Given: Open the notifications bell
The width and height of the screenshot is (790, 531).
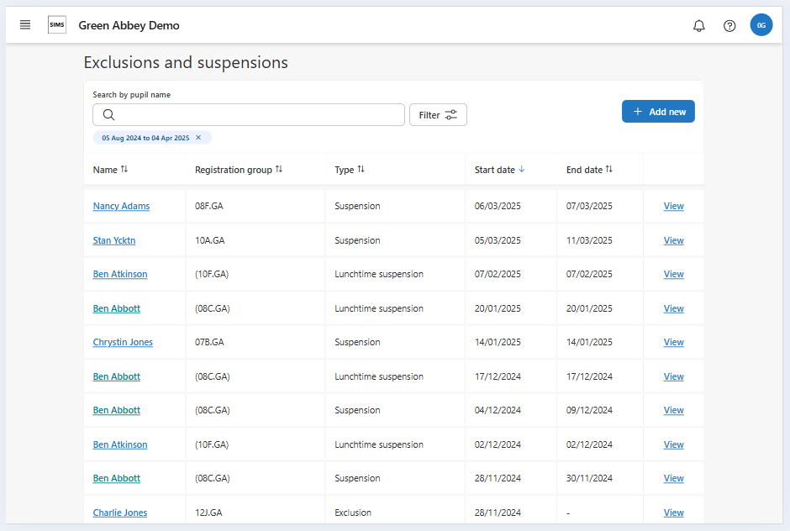Looking at the screenshot, I should [698, 26].
